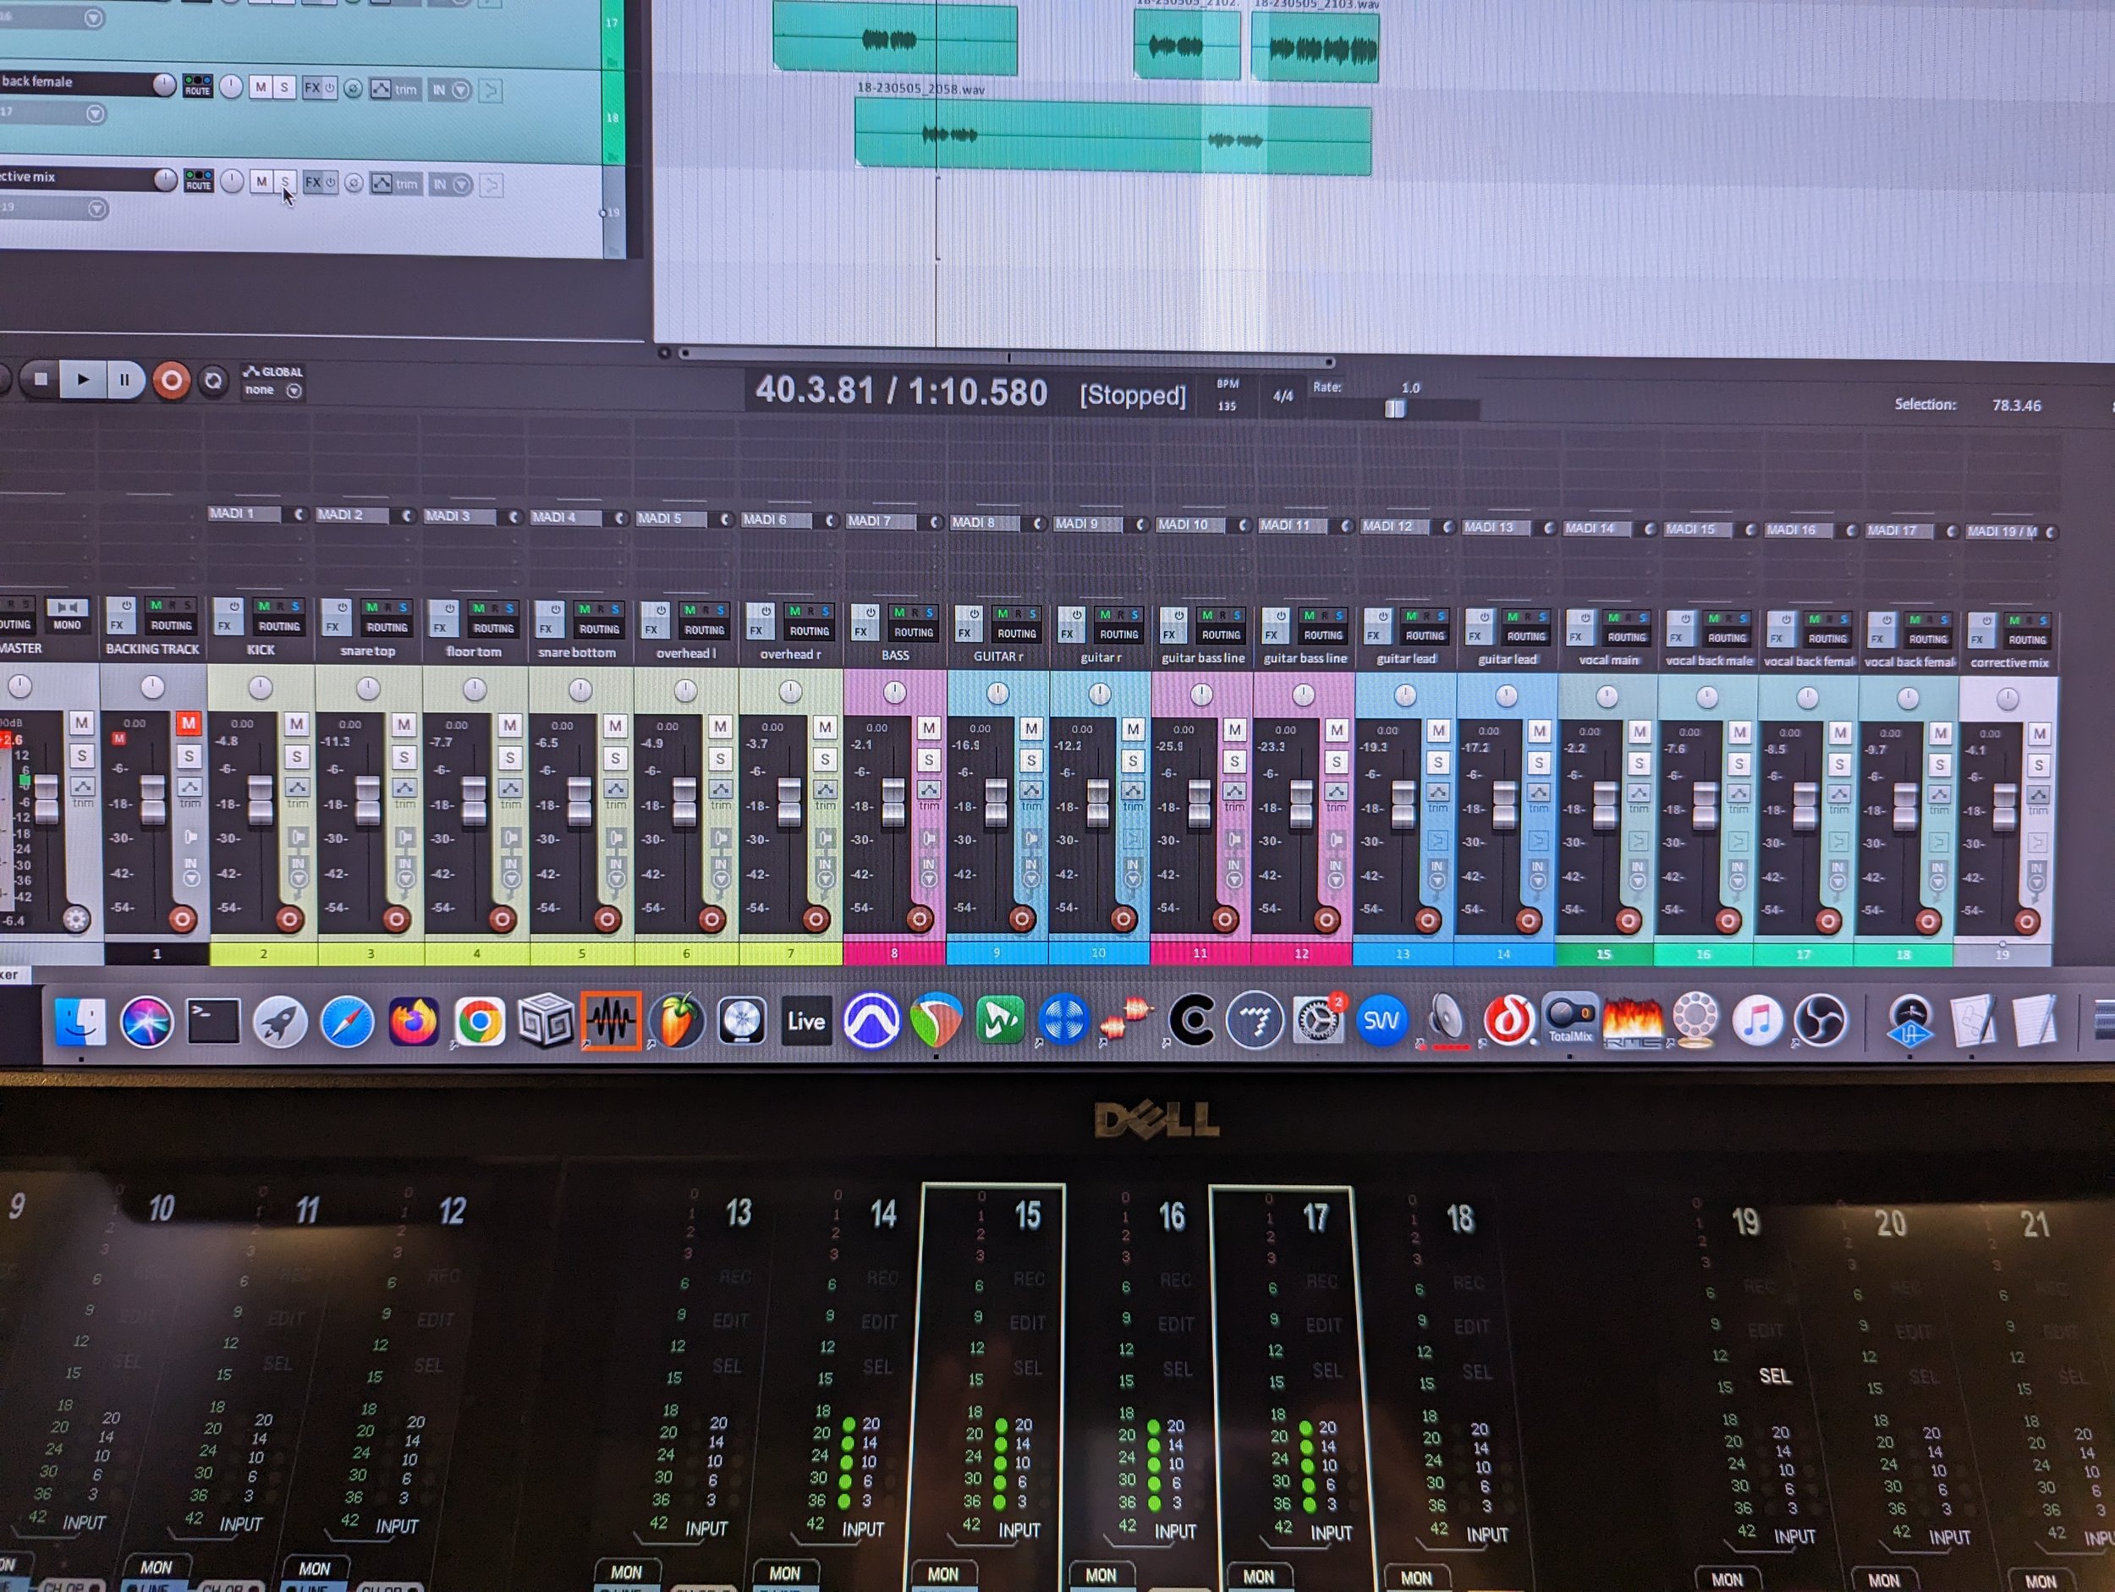Open TotalMix from the Dock

point(1570,1019)
